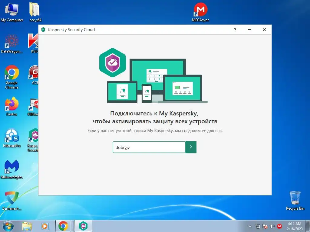Launch HitmanPro desktop shortcut
Viewport: 310px width, 232px height.
pyautogui.click(x=12, y=138)
